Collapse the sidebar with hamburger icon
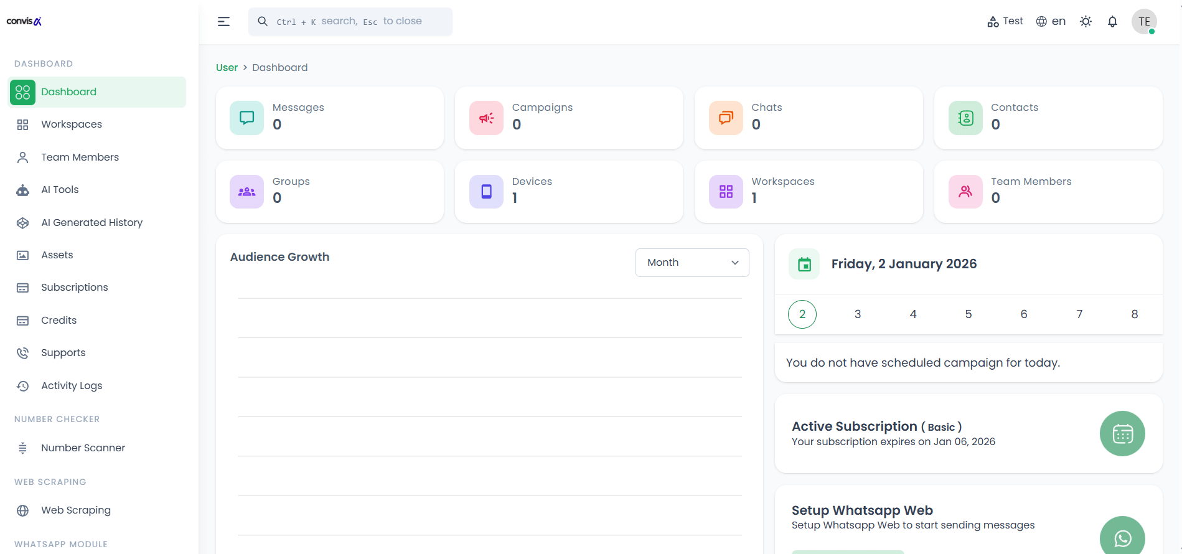The height and width of the screenshot is (554, 1182). [223, 22]
